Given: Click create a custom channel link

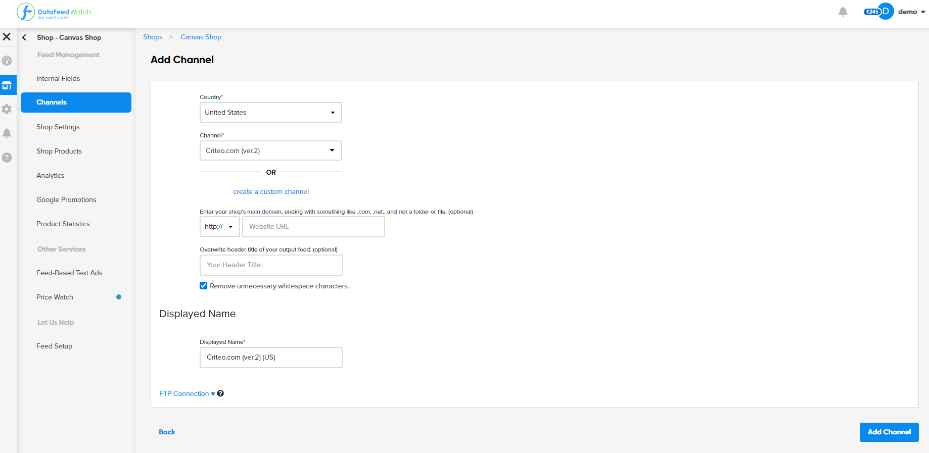Looking at the screenshot, I should click(x=271, y=191).
